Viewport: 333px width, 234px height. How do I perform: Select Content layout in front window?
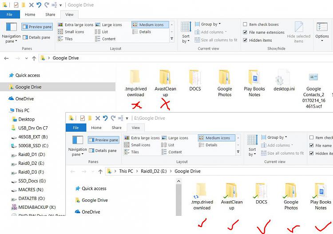pyautogui.click(x=171, y=152)
